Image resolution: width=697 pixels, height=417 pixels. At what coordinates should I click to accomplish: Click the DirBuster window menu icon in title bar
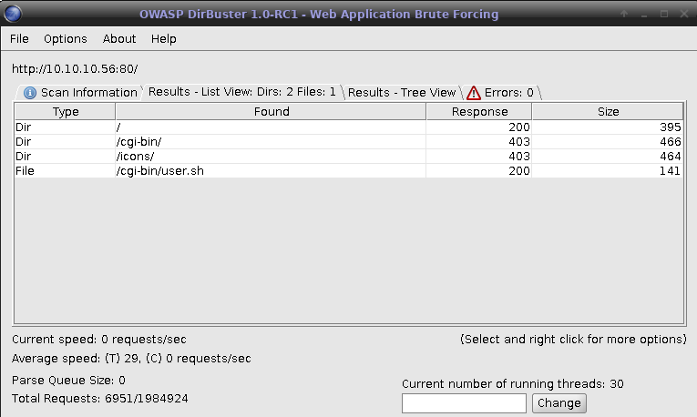pyautogui.click(x=15, y=14)
